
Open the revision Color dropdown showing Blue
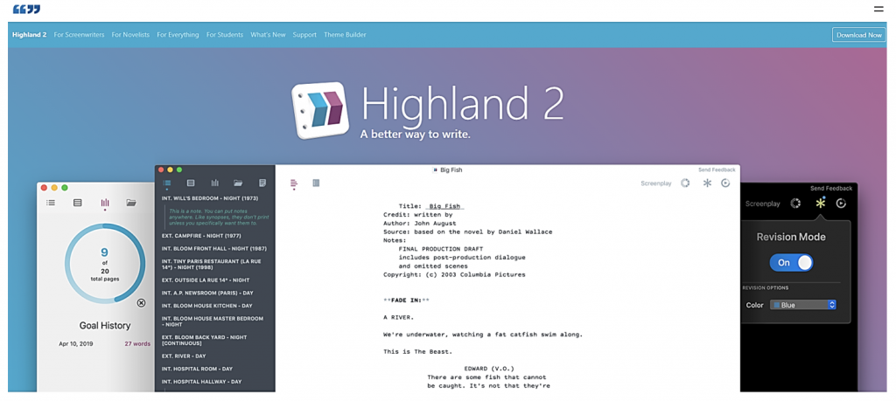coord(803,305)
